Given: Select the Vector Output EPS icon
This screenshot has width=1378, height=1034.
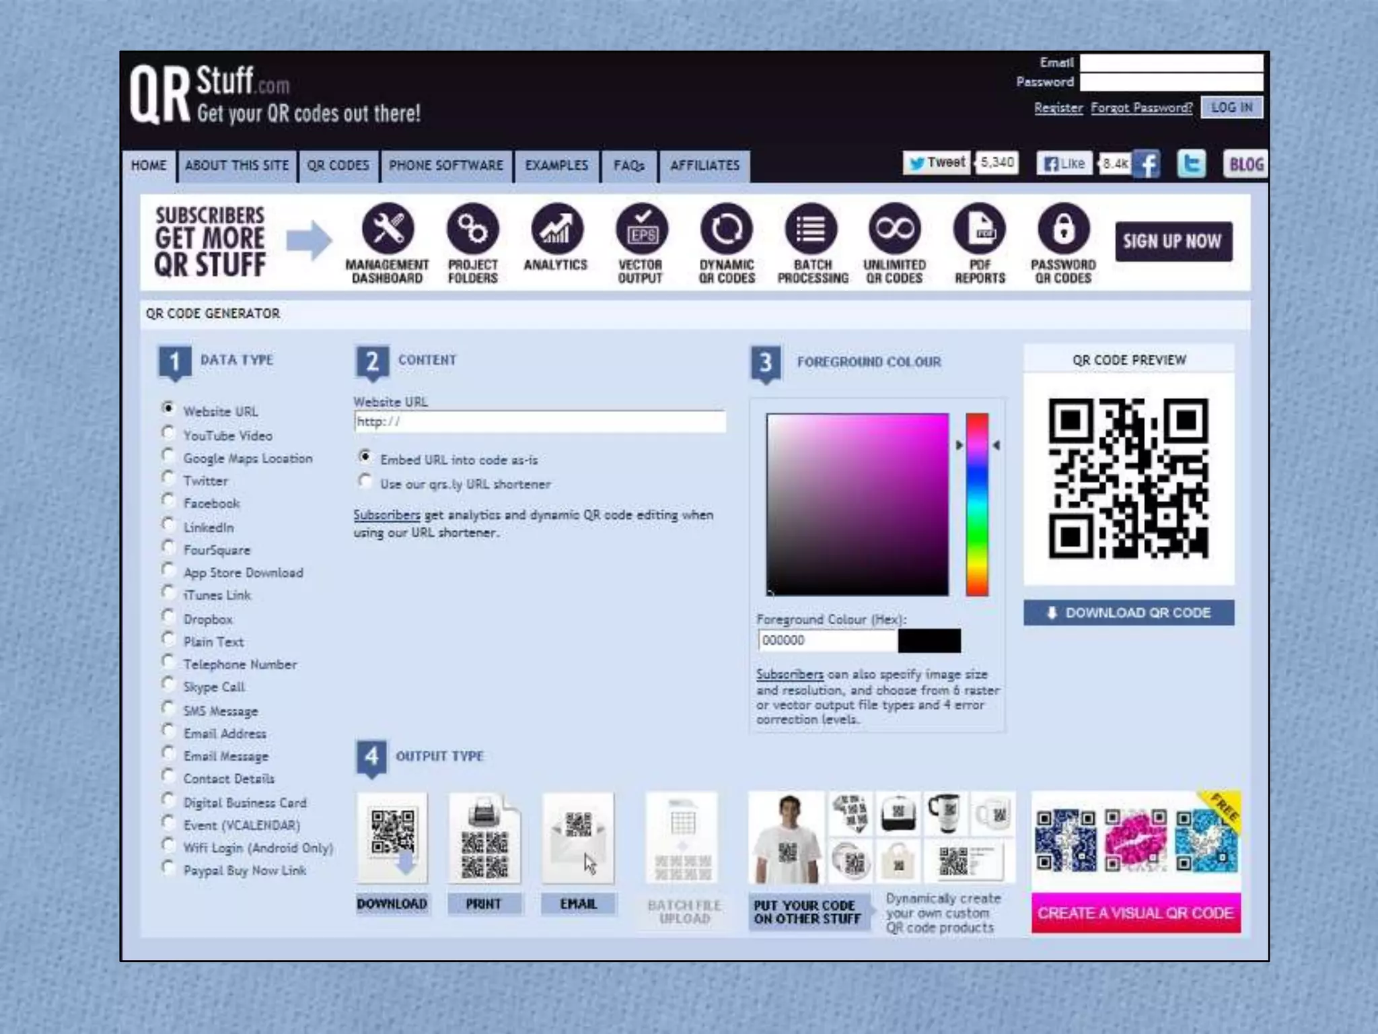Looking at the screenshot, I should click(x=641, y=229).
